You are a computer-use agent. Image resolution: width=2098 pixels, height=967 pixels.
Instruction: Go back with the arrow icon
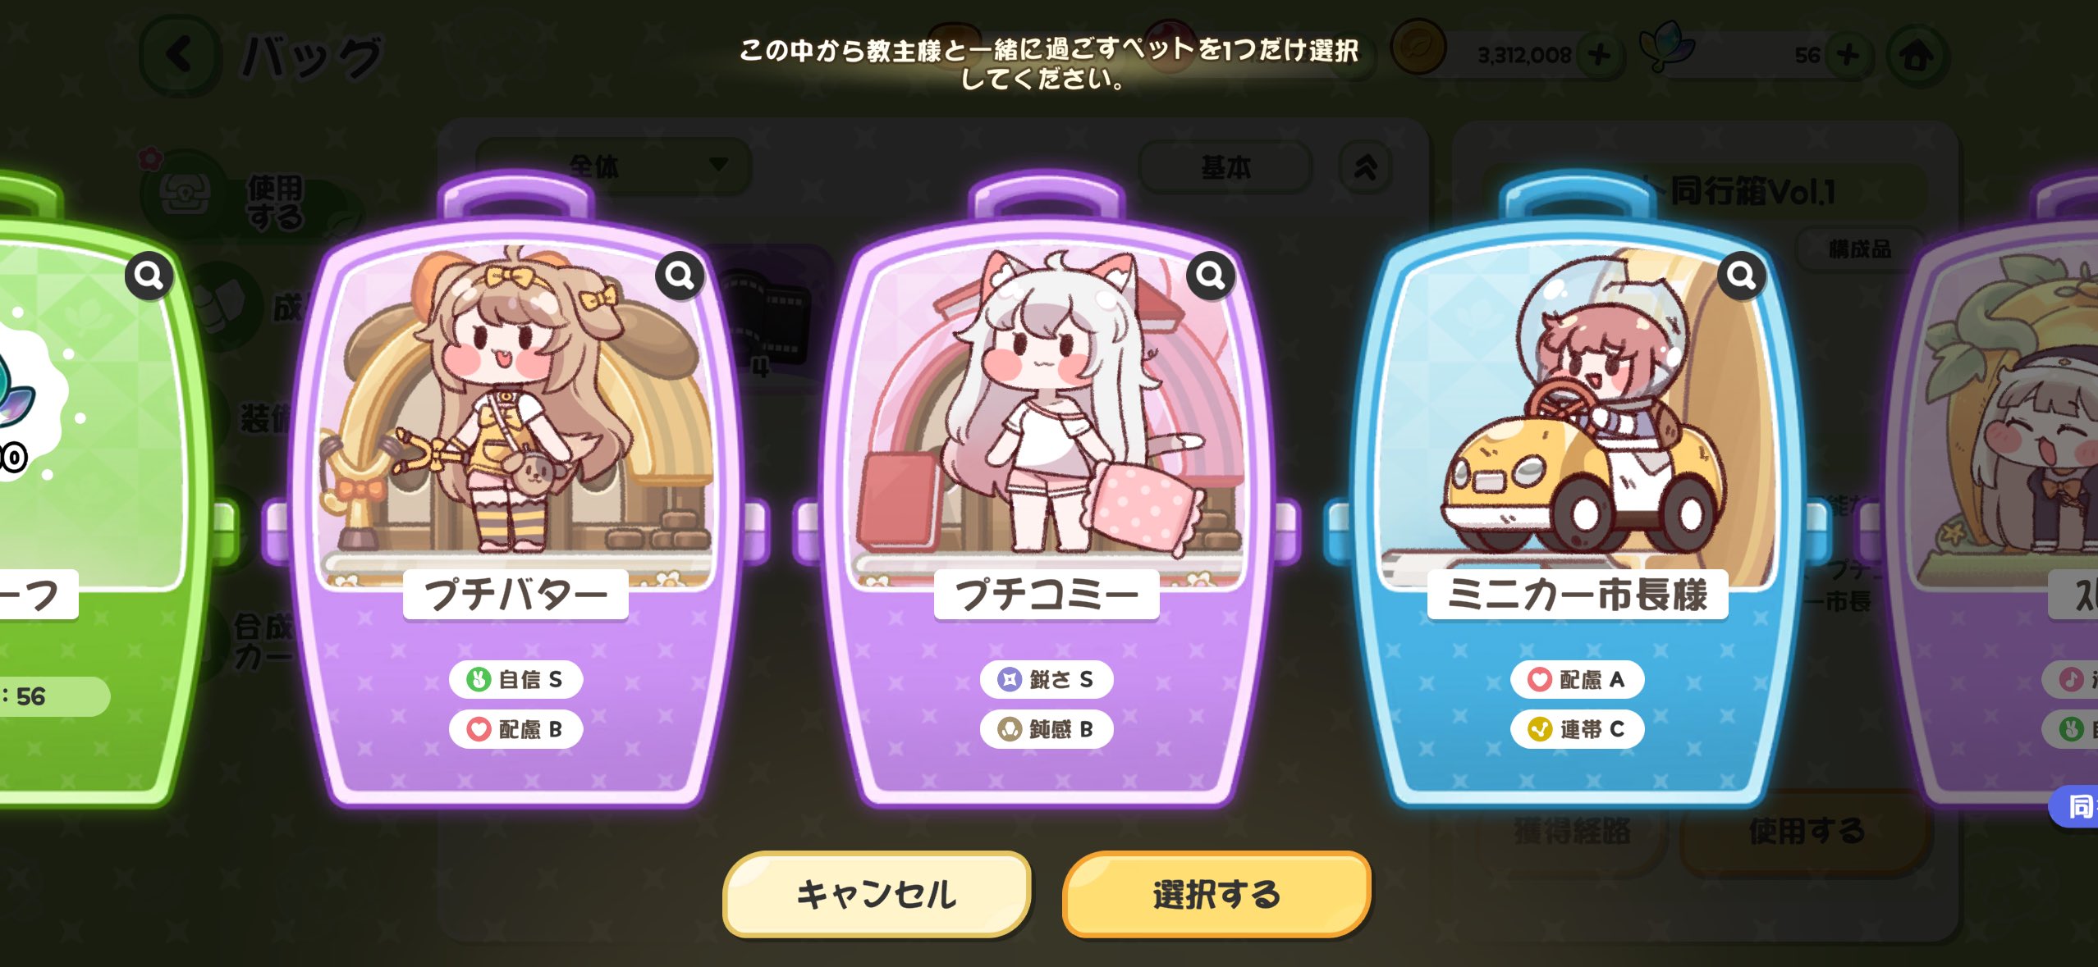coord(180,56)
